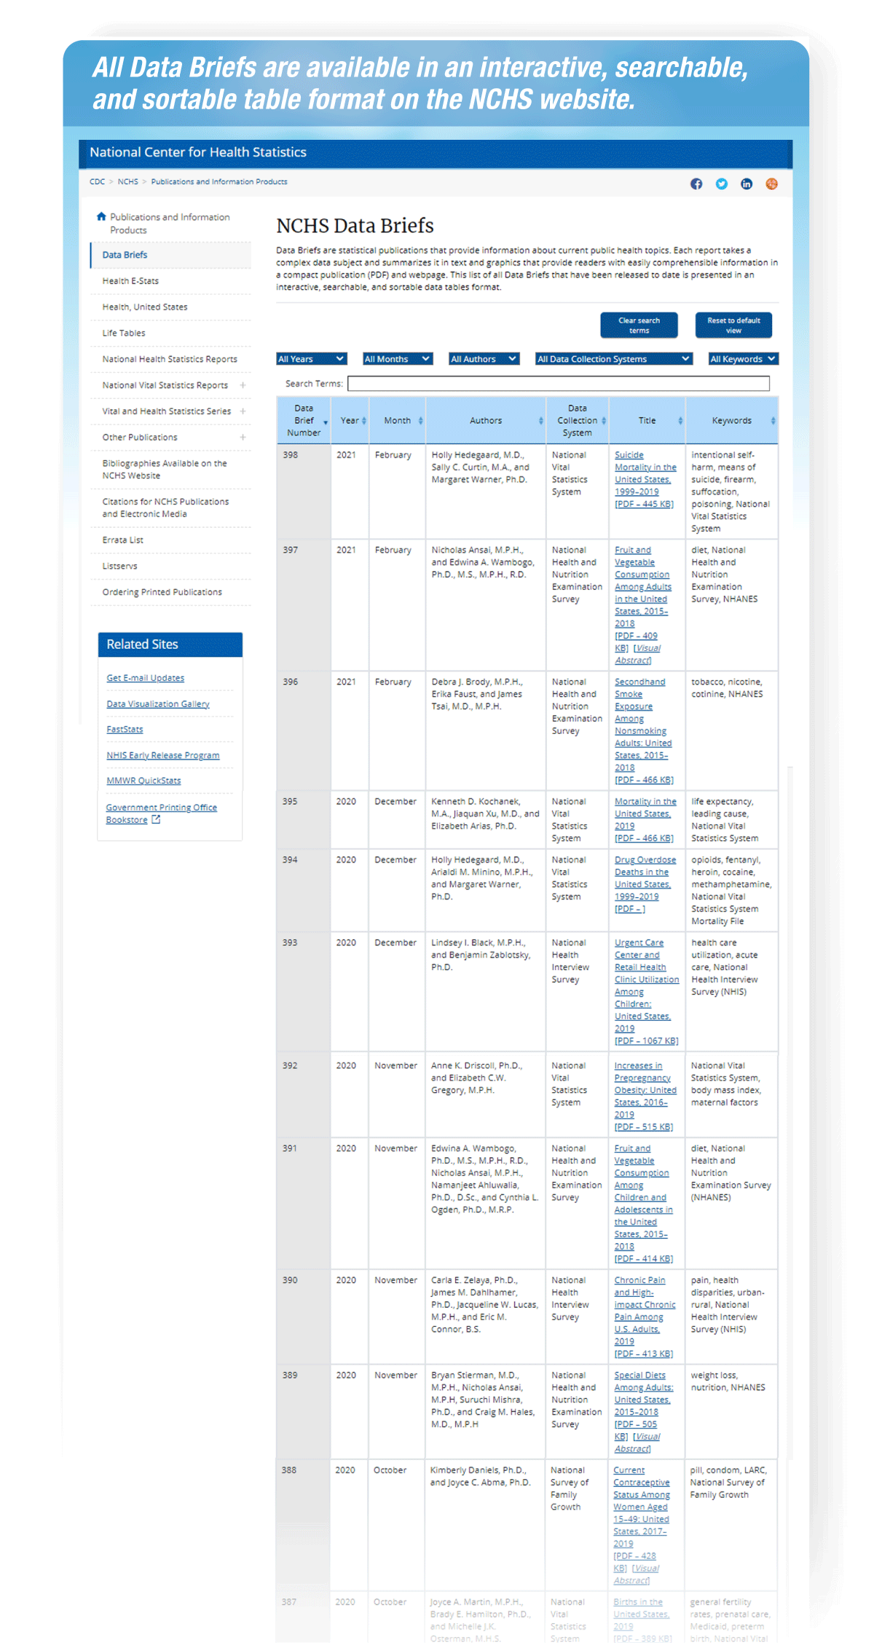
Task: Open Government Printing Office Bookstore link
Action: pos(161,813)
